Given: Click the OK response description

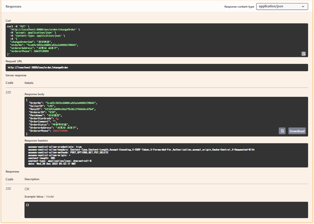Looking at the screenshot, I should (x=27, y=189).
